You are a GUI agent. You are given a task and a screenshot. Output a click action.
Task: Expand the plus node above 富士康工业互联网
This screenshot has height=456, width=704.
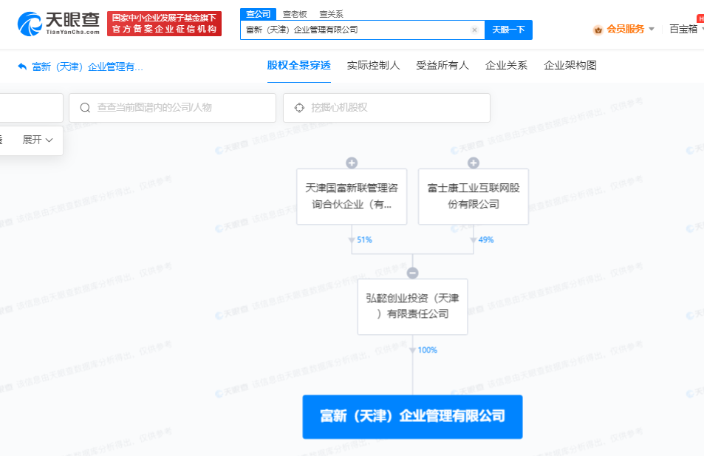pyautogui.click(x=474, y=163)
